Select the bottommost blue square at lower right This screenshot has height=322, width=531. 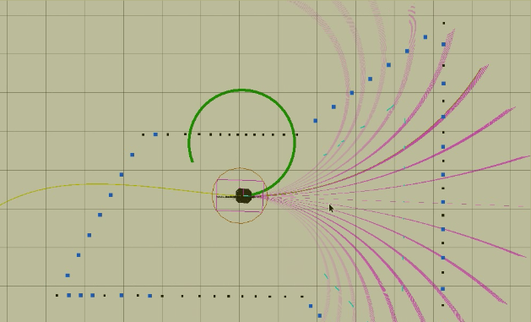click(x=320, y=316)
